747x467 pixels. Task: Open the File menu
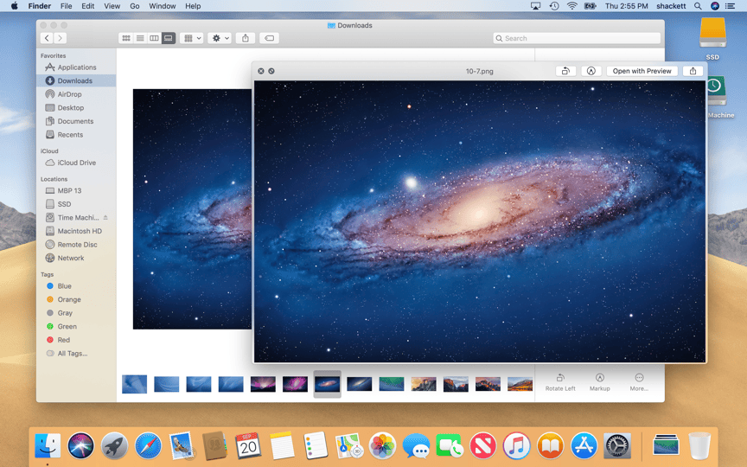pos(67,6)
